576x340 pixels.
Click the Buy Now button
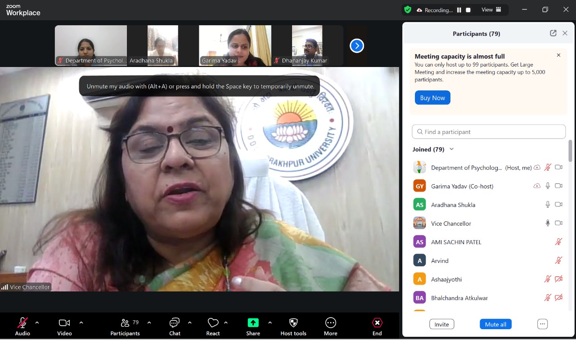pos(432,98)
